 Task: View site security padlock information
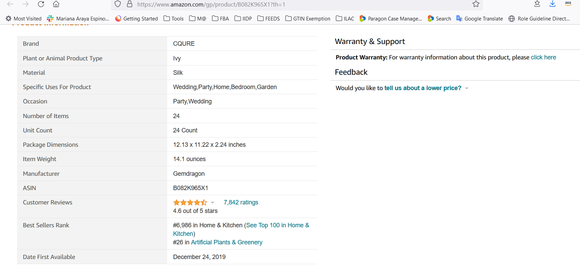[x=130, y=4]
